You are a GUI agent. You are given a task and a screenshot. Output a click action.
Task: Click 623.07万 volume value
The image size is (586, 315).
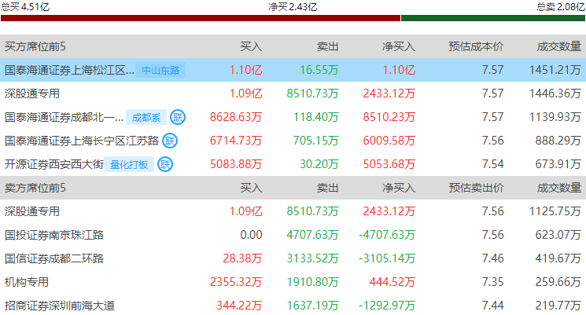click(558, 235)
